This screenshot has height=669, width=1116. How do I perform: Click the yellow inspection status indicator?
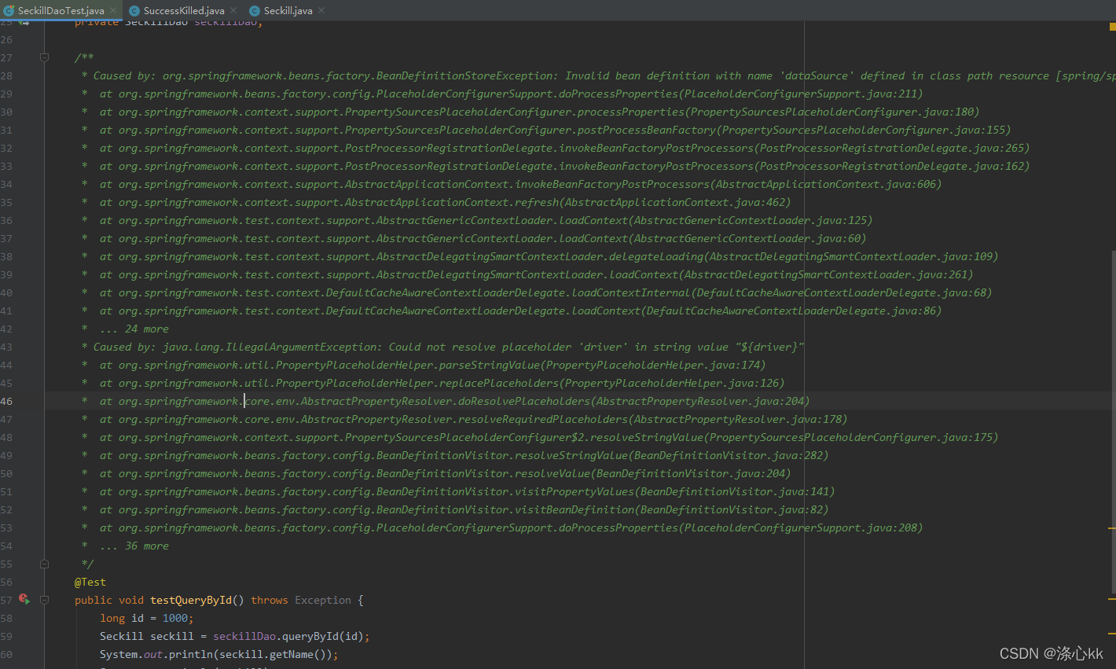click(1112, 26)
